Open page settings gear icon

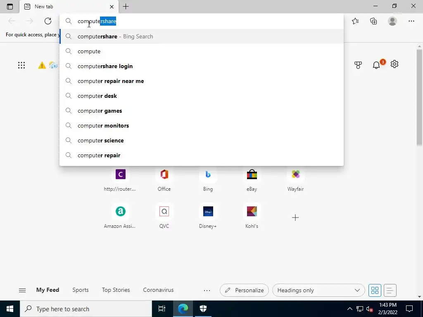point(394,64)
